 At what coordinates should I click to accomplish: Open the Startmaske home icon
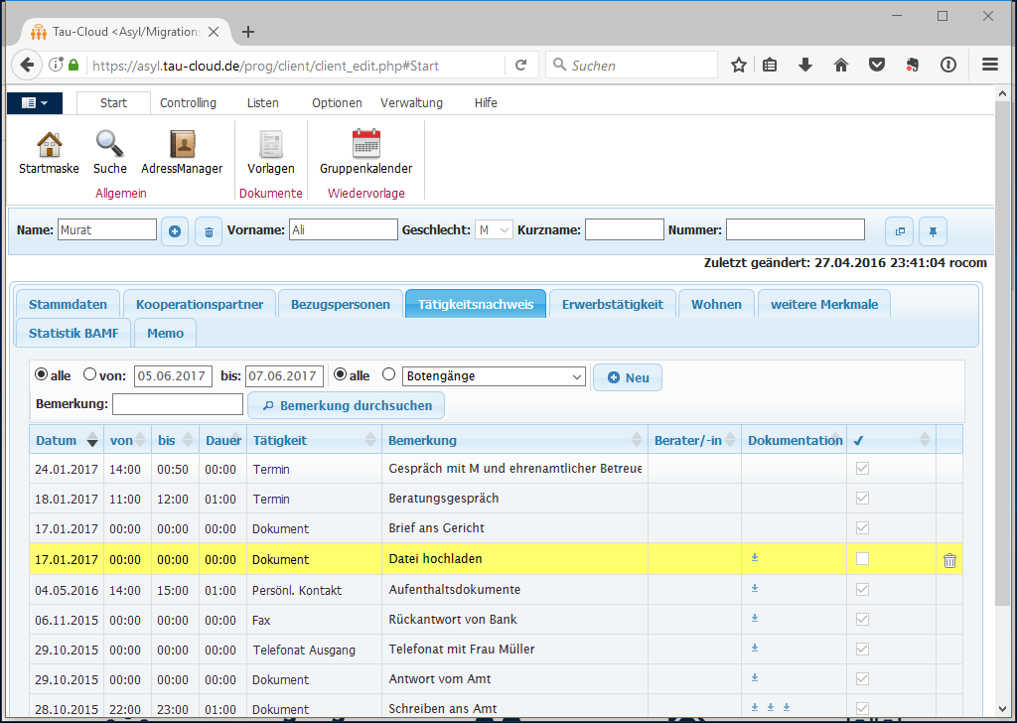tap(49, 145)
